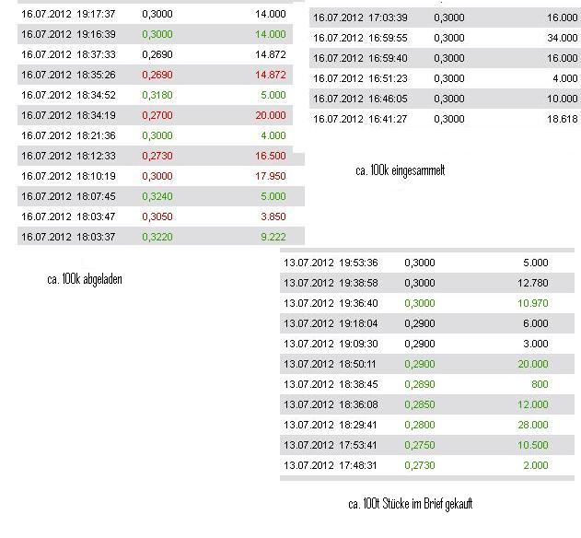The image size is (581, 538).
Task: Select the red volume 16.500
Action: 270,156
